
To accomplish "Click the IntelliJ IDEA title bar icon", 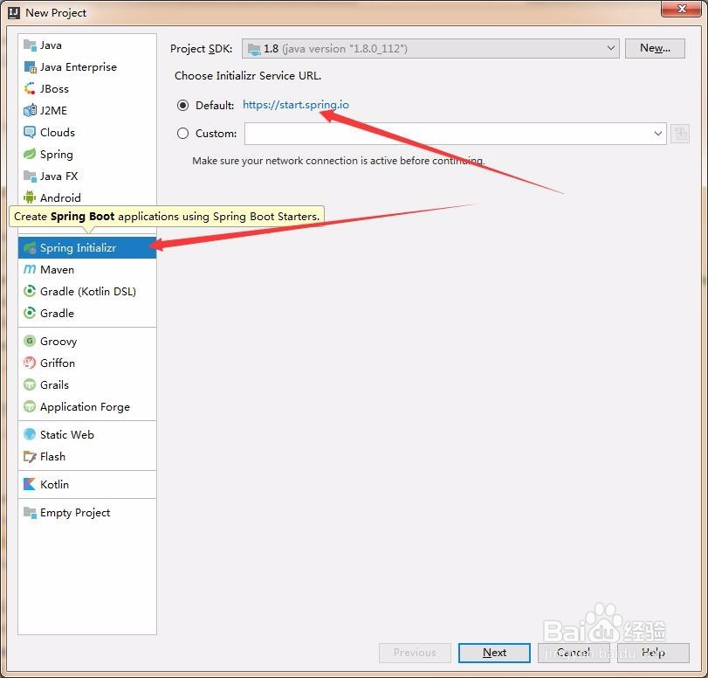I will (x=14, y=12).
